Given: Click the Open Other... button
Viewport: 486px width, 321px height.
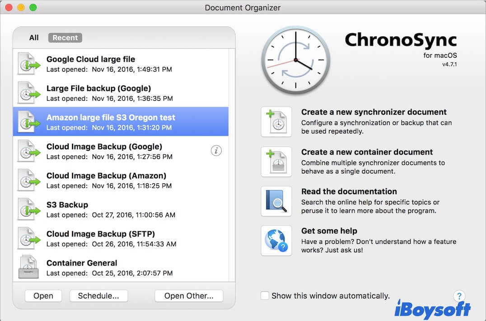Looking at the screenshot, I should point(189,296).
